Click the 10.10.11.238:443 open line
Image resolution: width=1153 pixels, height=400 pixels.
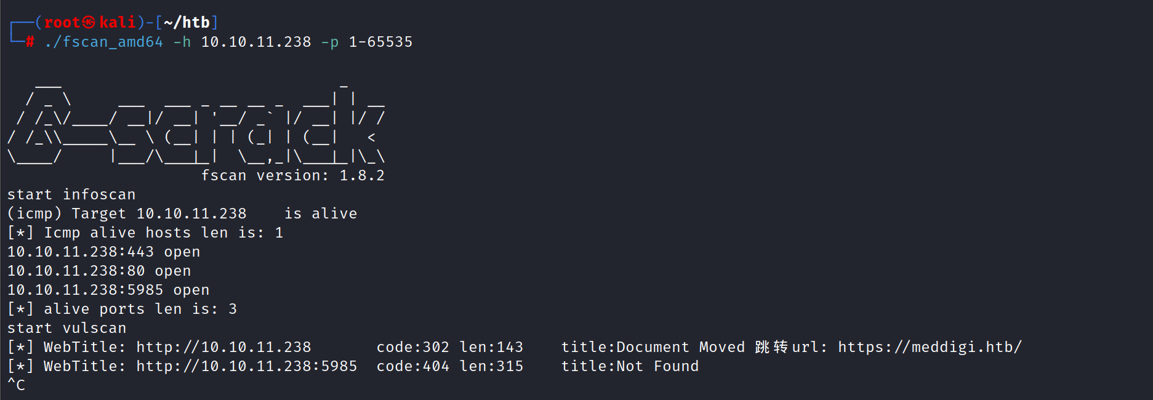point(103,252)
